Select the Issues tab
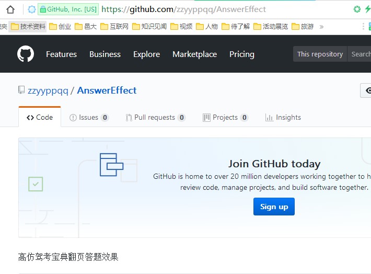Viewport: 371px width, 274px height. point(89,118)
